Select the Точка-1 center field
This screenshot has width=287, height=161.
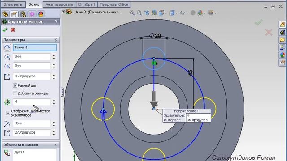coord(35,47)
